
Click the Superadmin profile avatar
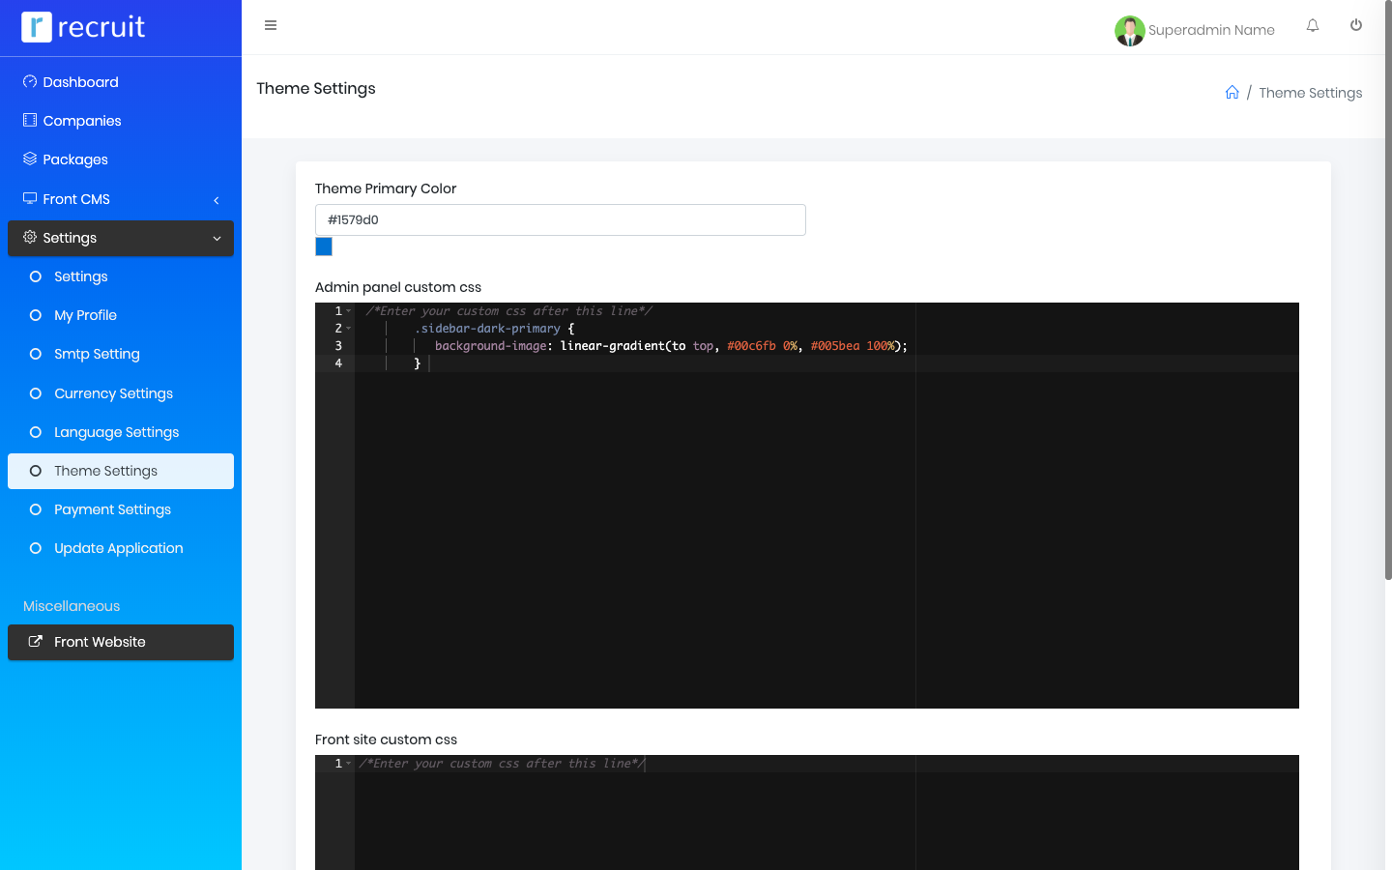point(1129,31)
